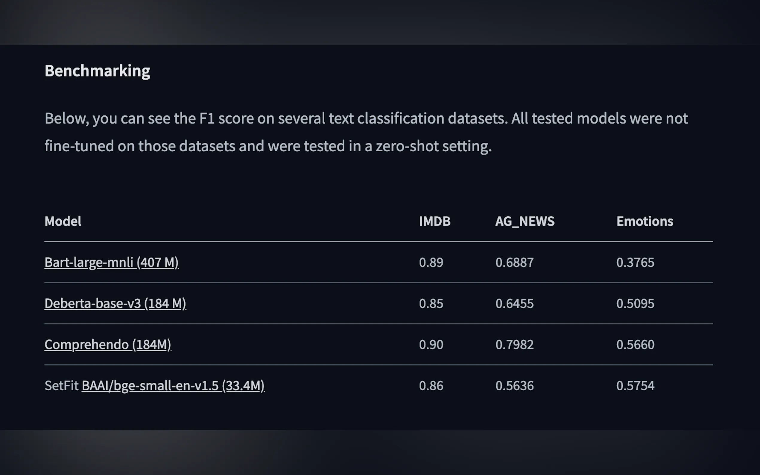Select Comprehendo IMDB score 0.90

(431, 345)
